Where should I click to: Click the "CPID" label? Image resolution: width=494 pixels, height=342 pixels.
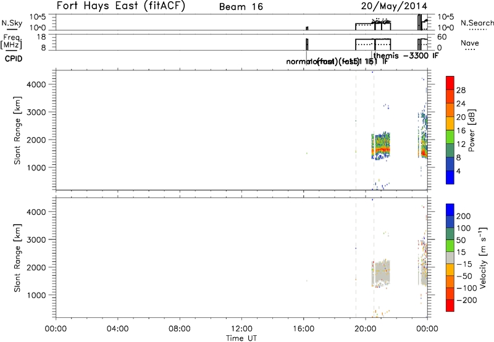[14, 59]
